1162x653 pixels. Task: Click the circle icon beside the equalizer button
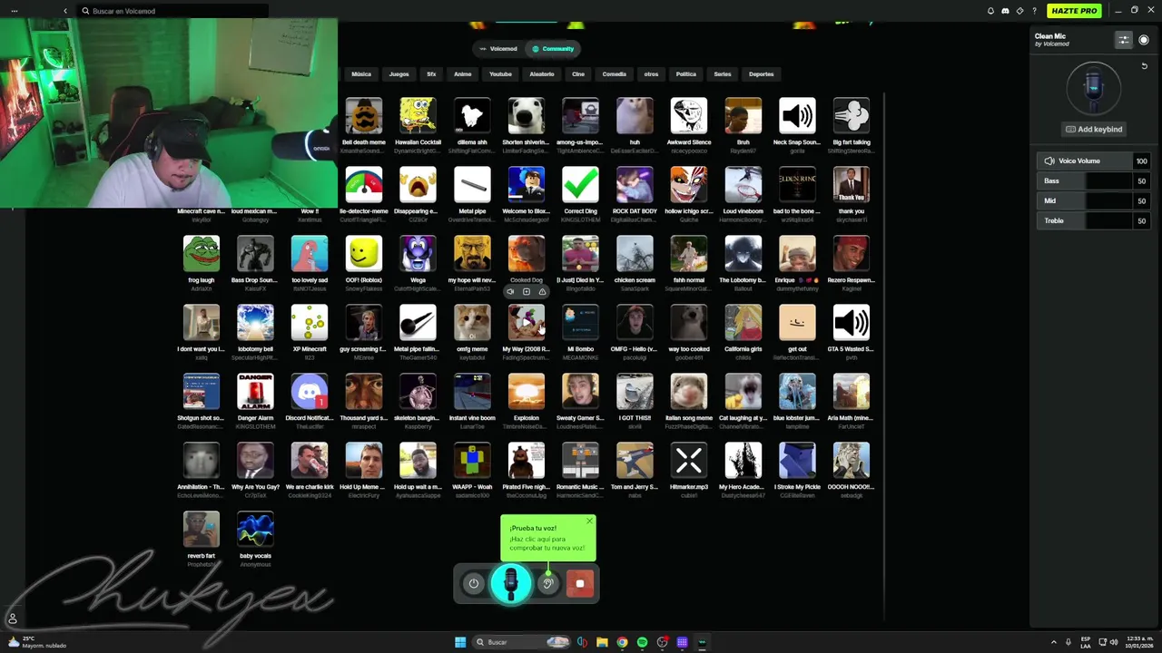coord(1144,40)
